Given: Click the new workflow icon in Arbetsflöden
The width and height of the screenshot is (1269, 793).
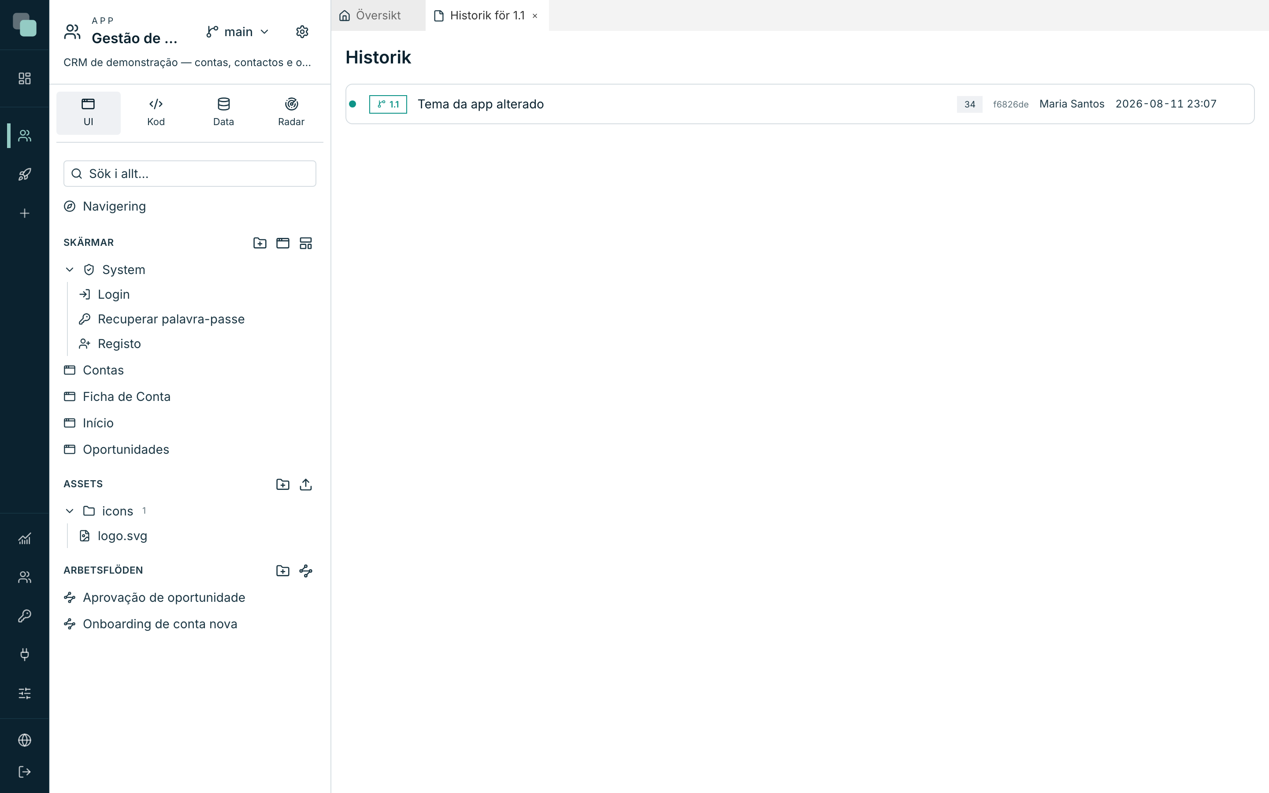Looking at the screenshot, I should point(306,571).
